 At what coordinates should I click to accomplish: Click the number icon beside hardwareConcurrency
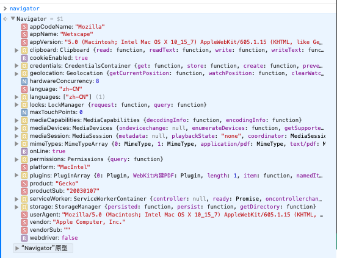tap(24, 81)
